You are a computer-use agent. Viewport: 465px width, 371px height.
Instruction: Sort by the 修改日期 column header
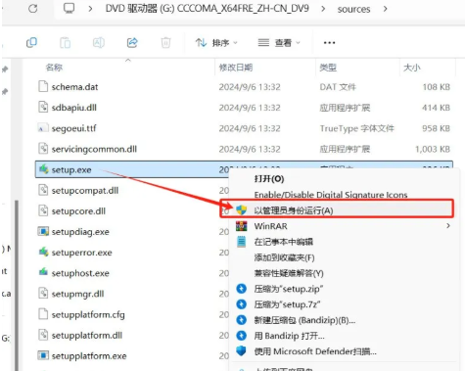[x=236, y=68]
